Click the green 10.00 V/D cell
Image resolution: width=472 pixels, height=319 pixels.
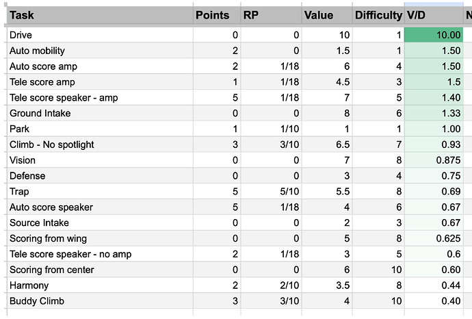(x=434, y=35)
